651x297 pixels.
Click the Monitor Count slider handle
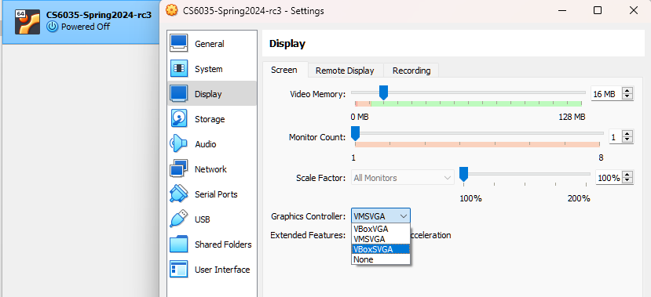click(356, 134)
